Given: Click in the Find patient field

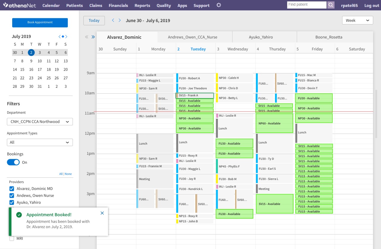Looking at the screenshot, I should (307, 5).
